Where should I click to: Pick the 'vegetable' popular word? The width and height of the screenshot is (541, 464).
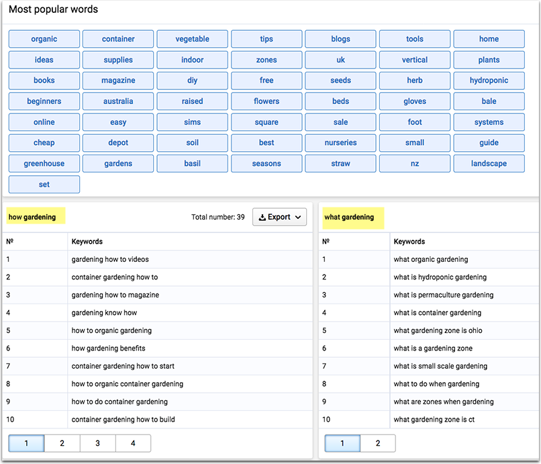pyautogui.click(x=192, y=39)
